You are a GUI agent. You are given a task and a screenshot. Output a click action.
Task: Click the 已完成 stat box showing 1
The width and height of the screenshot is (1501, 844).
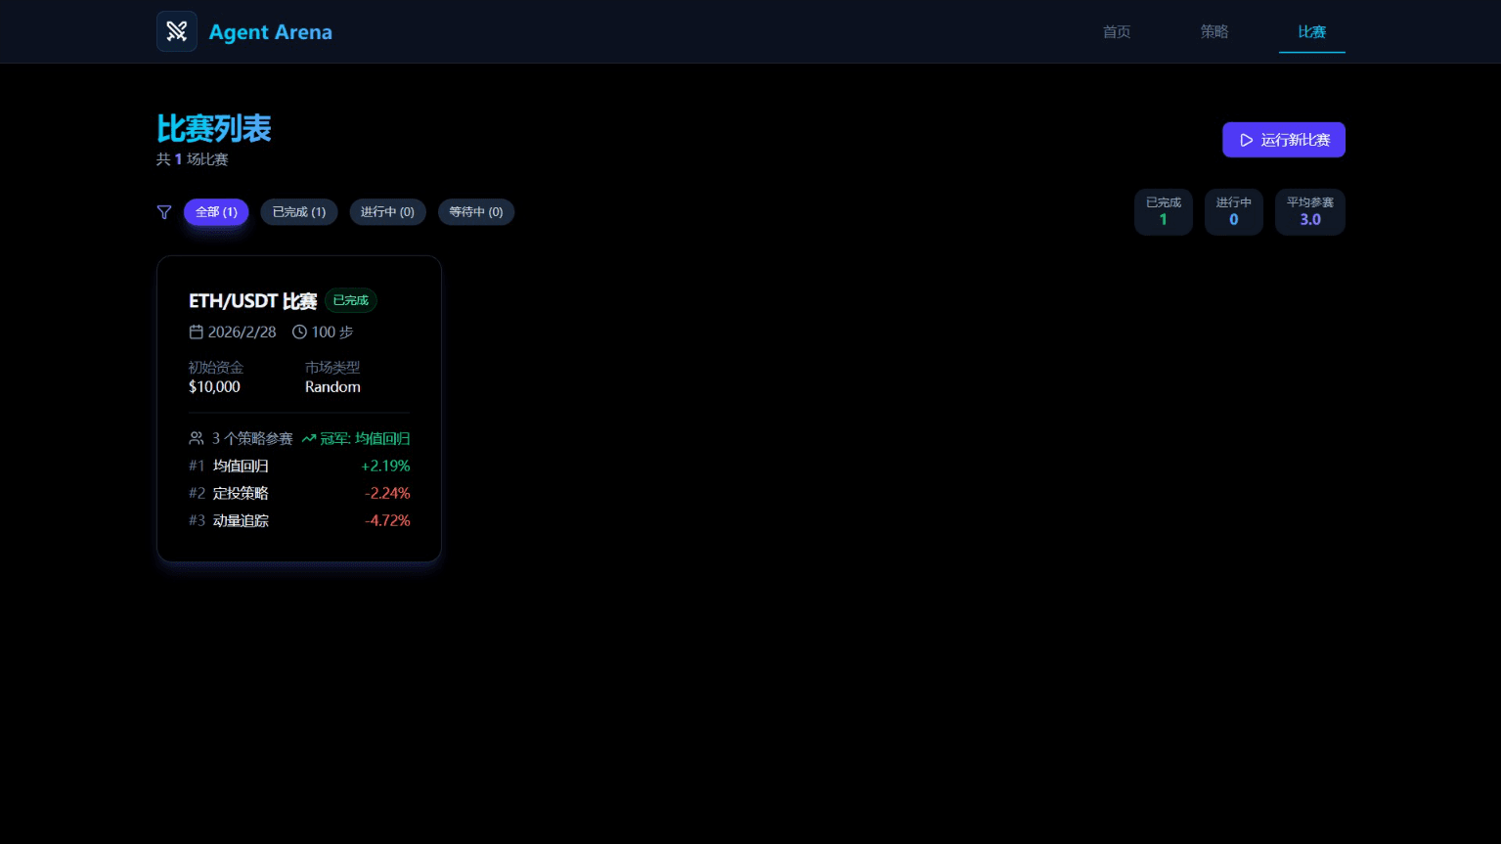[1163, 212]
